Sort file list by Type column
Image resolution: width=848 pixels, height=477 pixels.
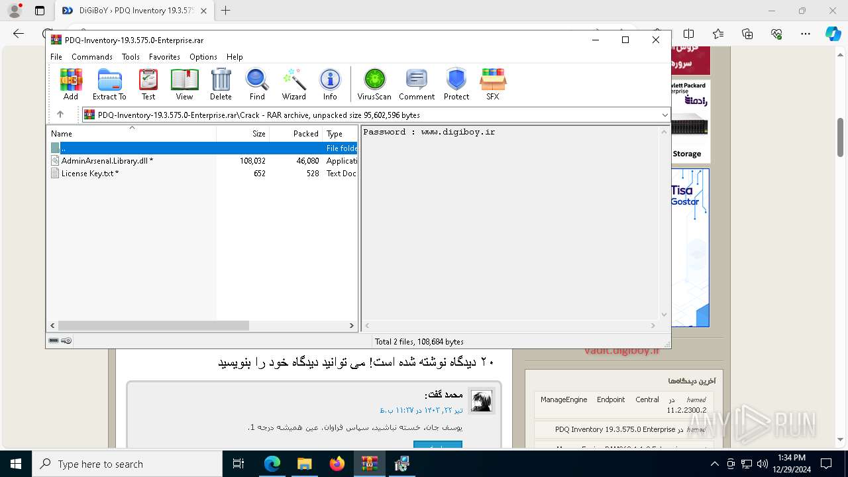(340, 133)
